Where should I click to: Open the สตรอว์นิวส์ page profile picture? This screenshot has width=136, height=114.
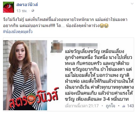click(9, 7)
